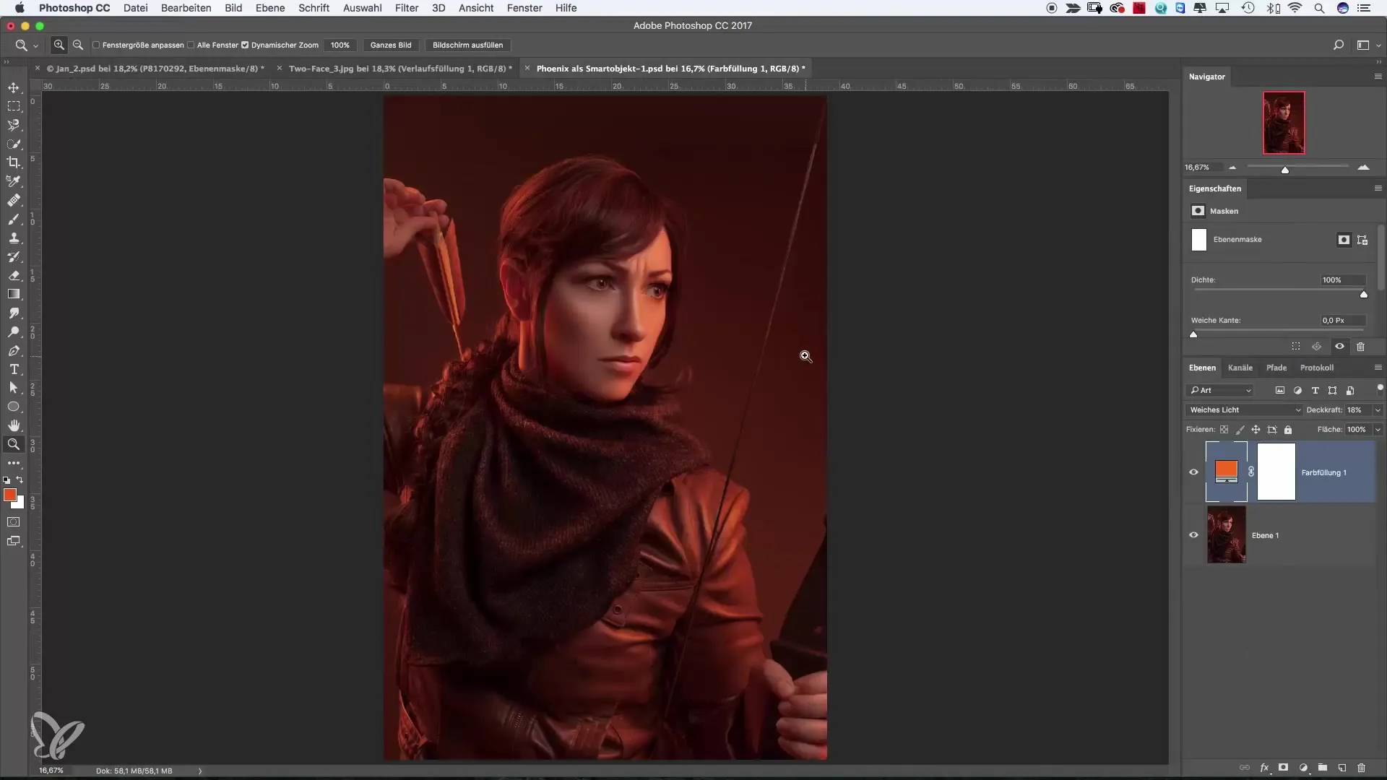Hide the Farbfüllung 1 layer
Screen dimensions: 1387x780
pyautogui.click(x=1193, y=472)
